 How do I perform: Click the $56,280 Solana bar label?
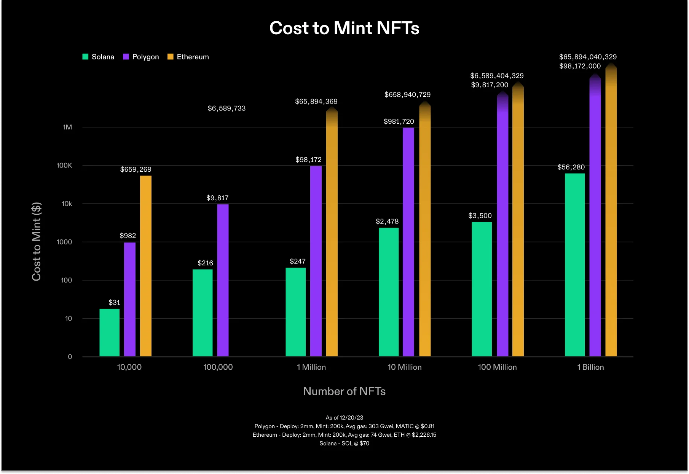[571, 167]
